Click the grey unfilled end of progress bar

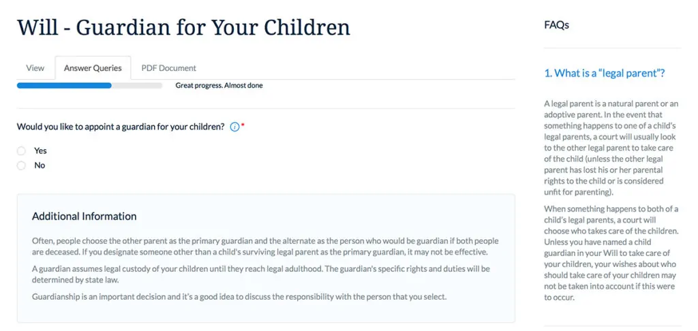tap(137, 85)
